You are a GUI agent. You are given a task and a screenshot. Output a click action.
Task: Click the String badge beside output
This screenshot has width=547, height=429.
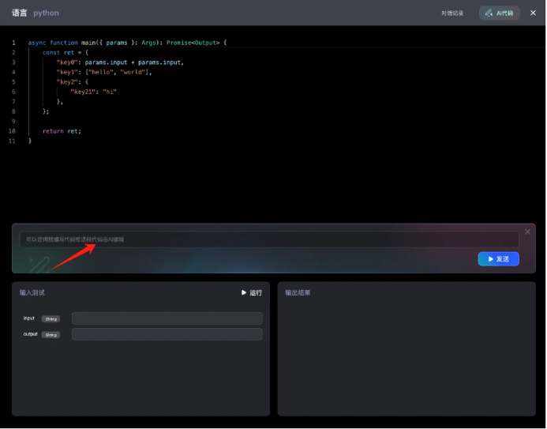(x=51, y=335)
